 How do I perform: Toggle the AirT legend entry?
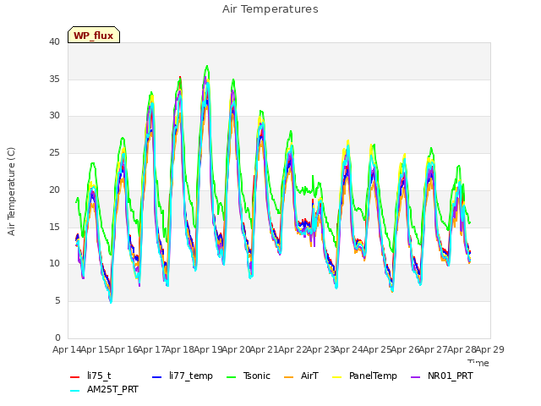click(301, 376)
